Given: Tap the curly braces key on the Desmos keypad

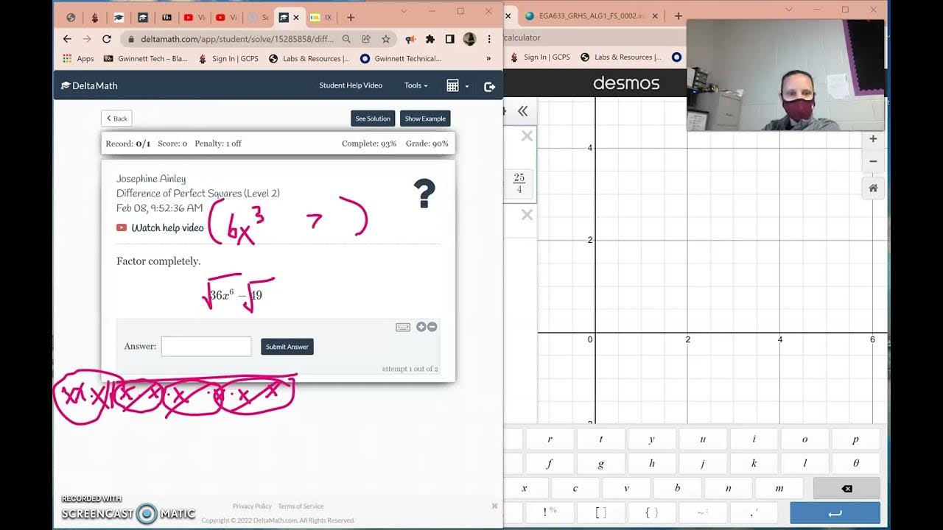Looking at the screenshot, I should click(x=652, y=513).
